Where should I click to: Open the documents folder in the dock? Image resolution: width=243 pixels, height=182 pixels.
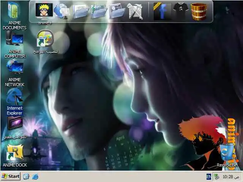tap(80, 11)
